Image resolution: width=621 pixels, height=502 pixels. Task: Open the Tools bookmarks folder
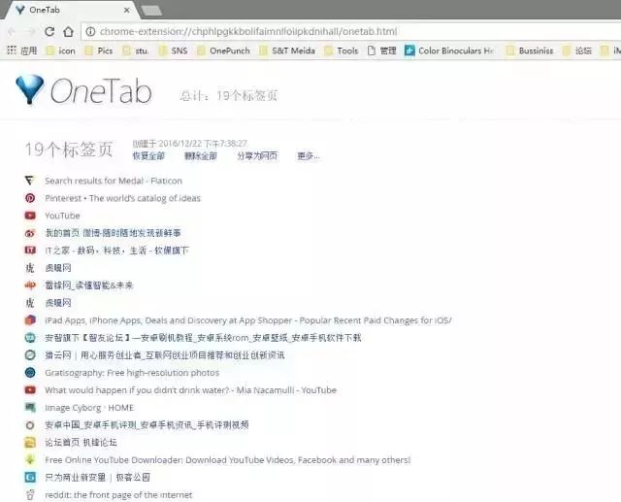tap(342, 50)
